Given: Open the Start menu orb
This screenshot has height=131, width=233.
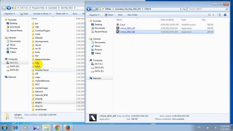Looking at the screenshot, I should [x=5, y=128].
